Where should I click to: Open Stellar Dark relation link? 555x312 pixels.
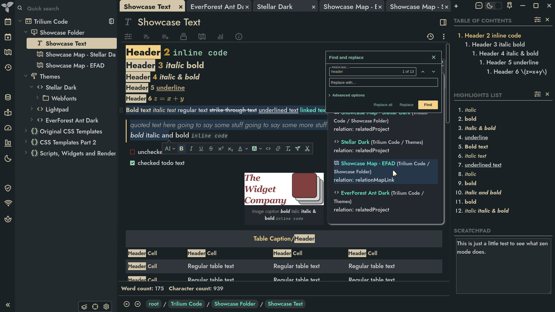[x=355, y=142]
